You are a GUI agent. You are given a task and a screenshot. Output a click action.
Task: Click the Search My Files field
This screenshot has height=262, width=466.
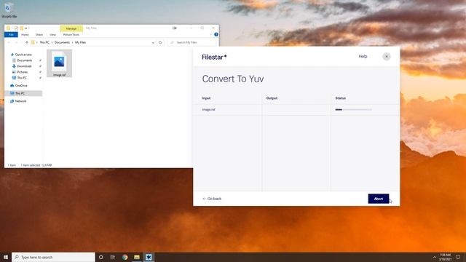[191, 43]
